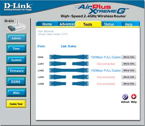Open the Home tab
Image resolution: width=145 pixels, height=126 pixels.
[47, 24]
